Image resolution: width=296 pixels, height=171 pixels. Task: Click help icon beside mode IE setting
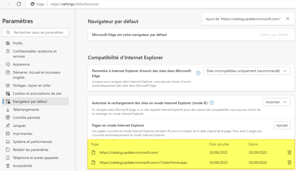[212, 103]
